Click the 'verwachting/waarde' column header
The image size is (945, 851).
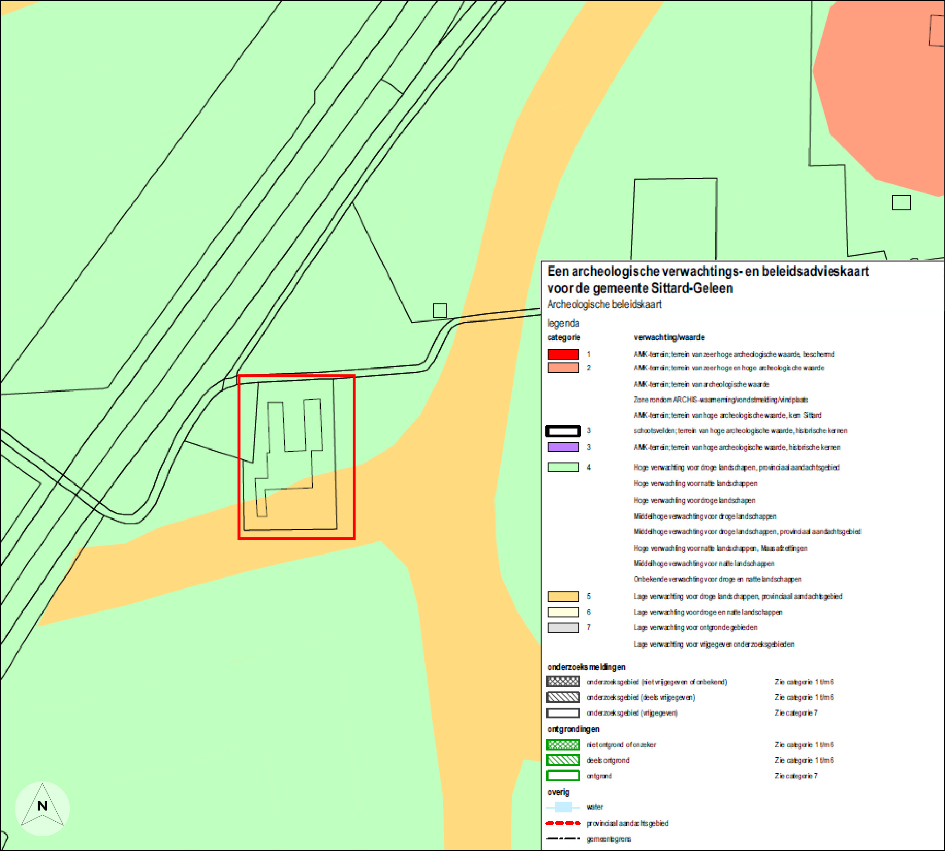click(x=669, y=337)
